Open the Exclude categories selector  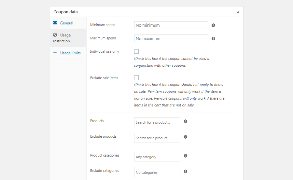pos(157,172)
